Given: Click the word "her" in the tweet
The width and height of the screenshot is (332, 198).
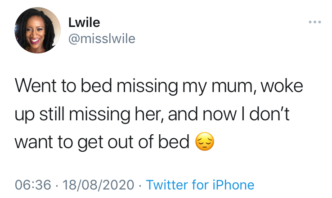Looking at the screenshot, I should (156, 114).
